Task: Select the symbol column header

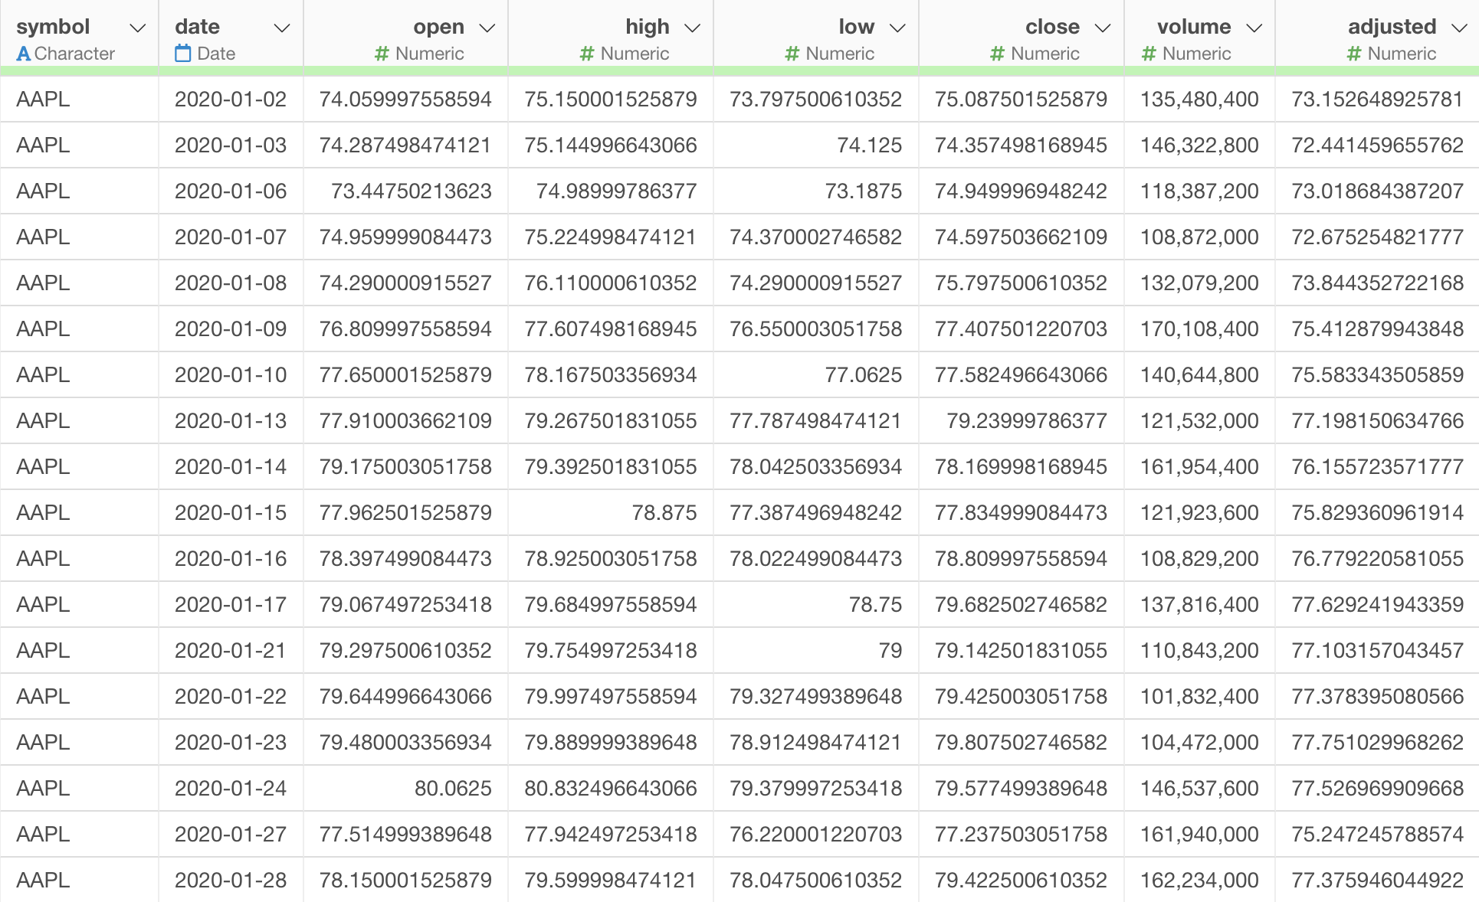Action: pos(53,27)
